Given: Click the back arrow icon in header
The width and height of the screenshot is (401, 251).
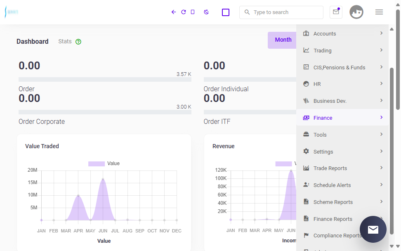Looking at the screenshot, I should pyautogui.click(x=174, y=12).
